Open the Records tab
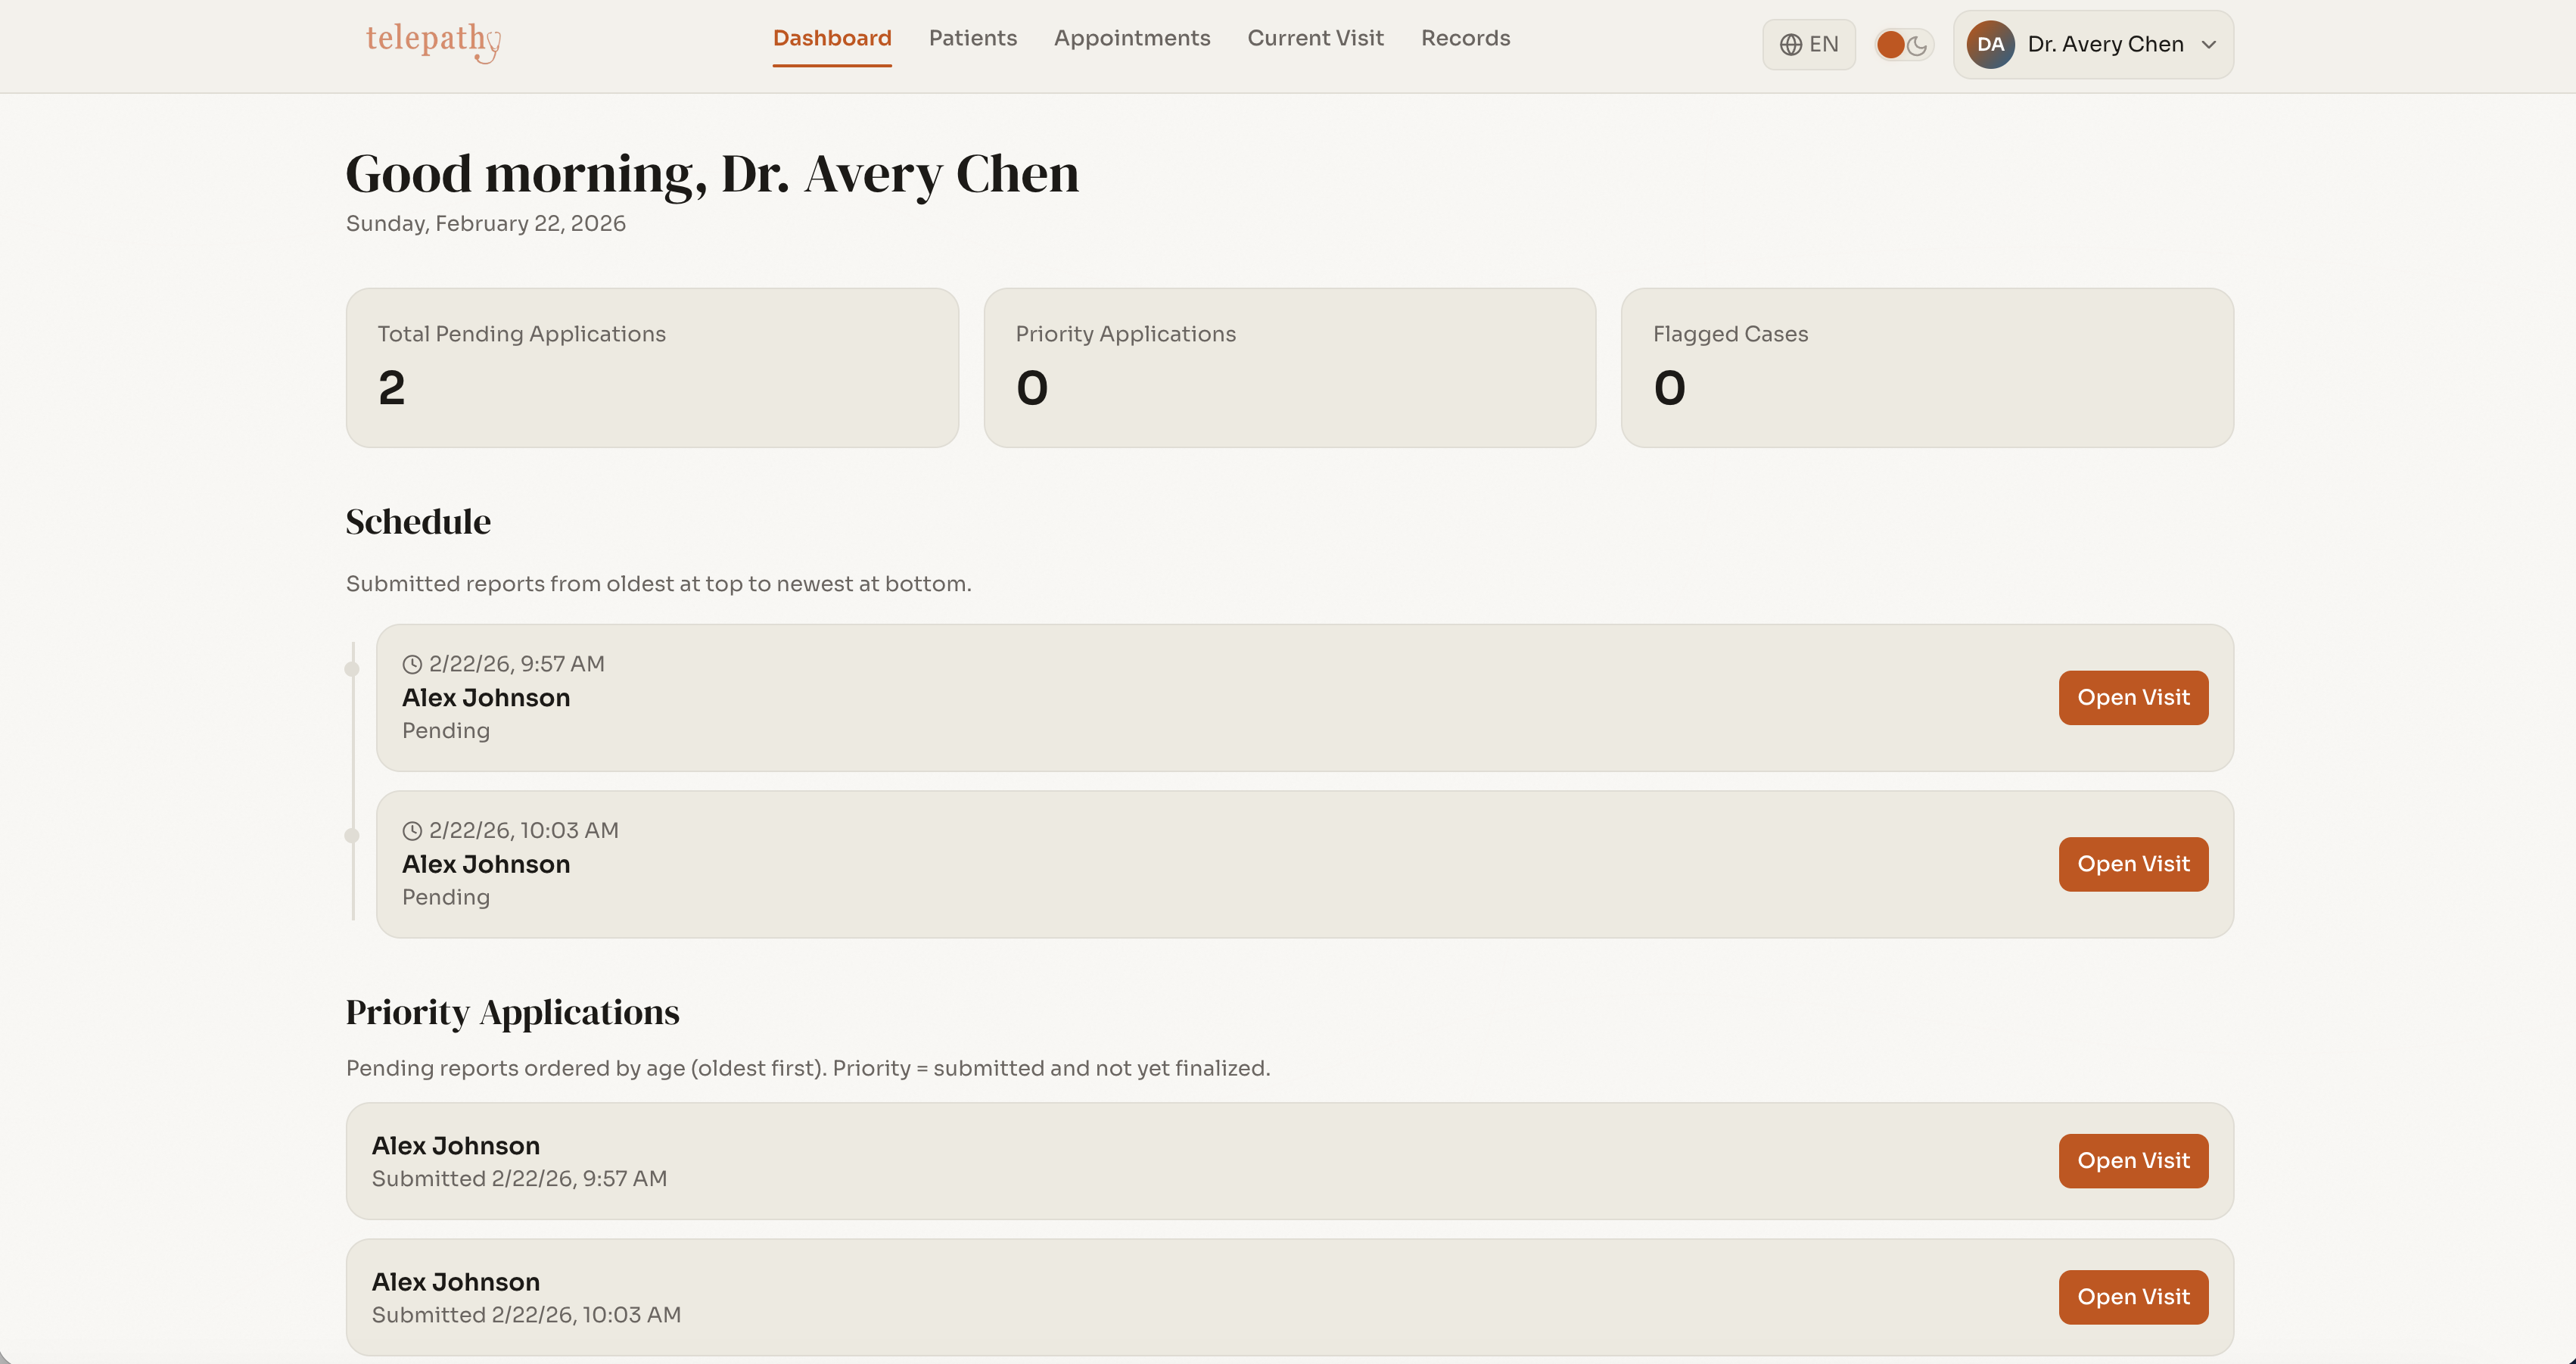The image size is (2576, 1364). 1465,38
